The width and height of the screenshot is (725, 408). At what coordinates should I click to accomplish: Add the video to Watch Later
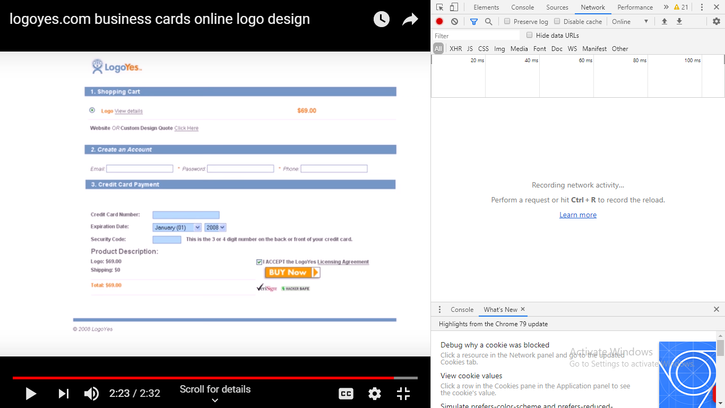coord(382,20)
